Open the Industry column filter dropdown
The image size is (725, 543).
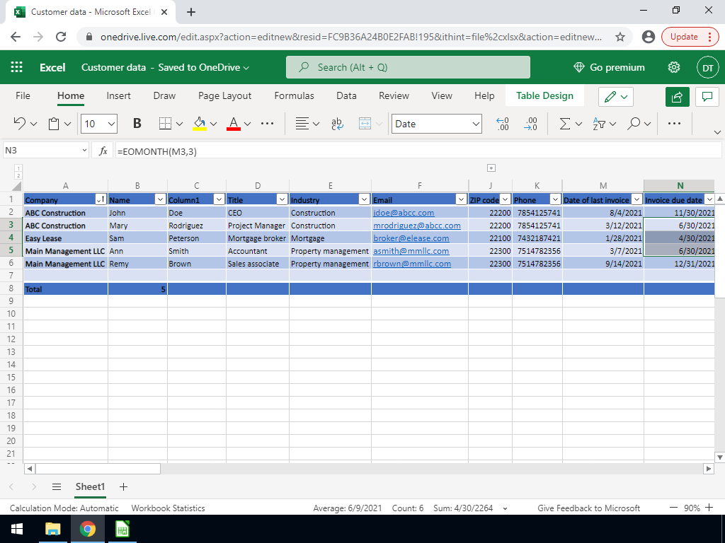[365, 199]
